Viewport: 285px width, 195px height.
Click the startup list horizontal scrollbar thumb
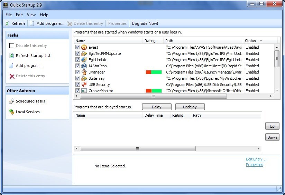[x=153, y=96]
